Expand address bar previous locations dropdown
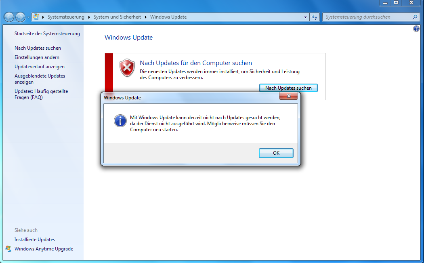 point(305,17)
